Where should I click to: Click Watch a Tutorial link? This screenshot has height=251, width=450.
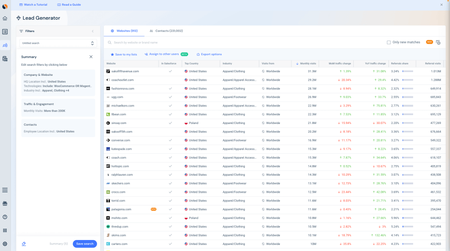[33, 4]
